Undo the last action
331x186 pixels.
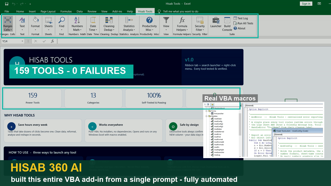pyautogui.click(x=14, y=4)
